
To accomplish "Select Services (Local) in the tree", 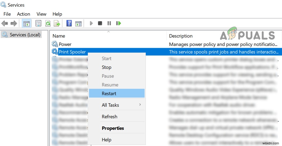I will [21, 35].
